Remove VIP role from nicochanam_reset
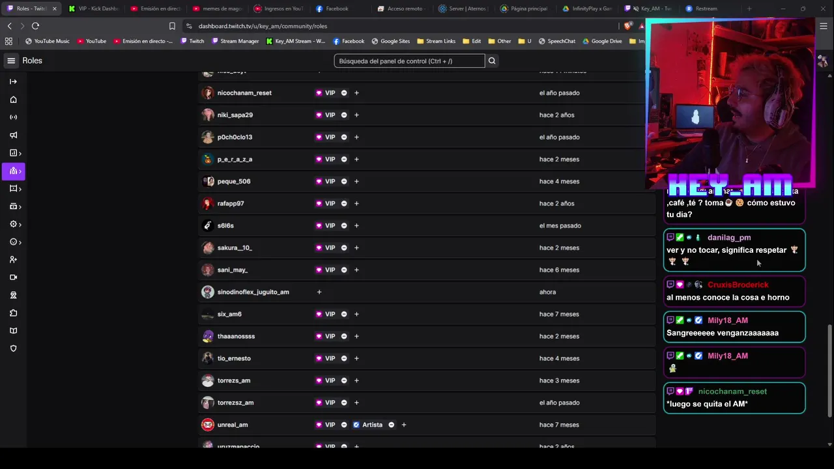The width and height of the screenshot is (834, 469). [x=344, y=93]
